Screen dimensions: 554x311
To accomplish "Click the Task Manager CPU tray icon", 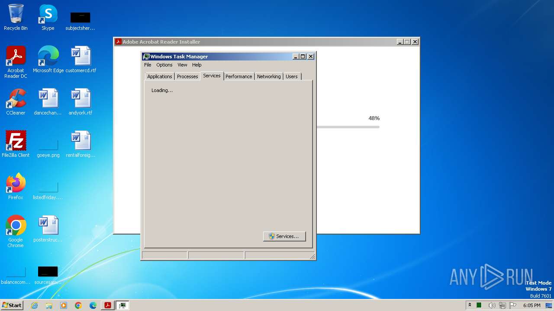I will click(x=479, y=305).
